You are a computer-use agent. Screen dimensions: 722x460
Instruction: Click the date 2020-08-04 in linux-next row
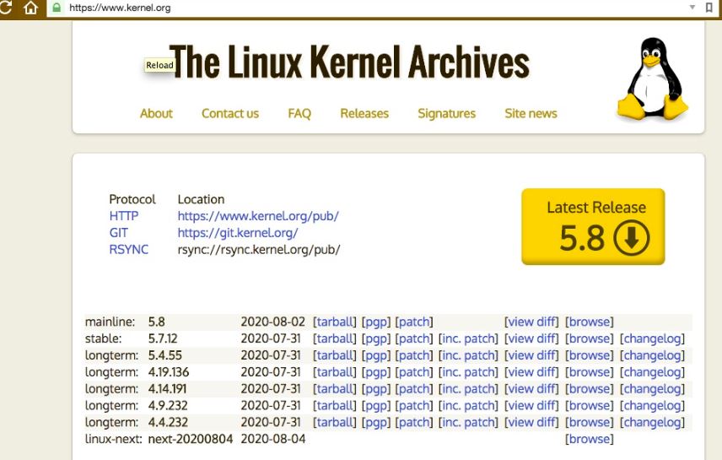click(273, 439)
